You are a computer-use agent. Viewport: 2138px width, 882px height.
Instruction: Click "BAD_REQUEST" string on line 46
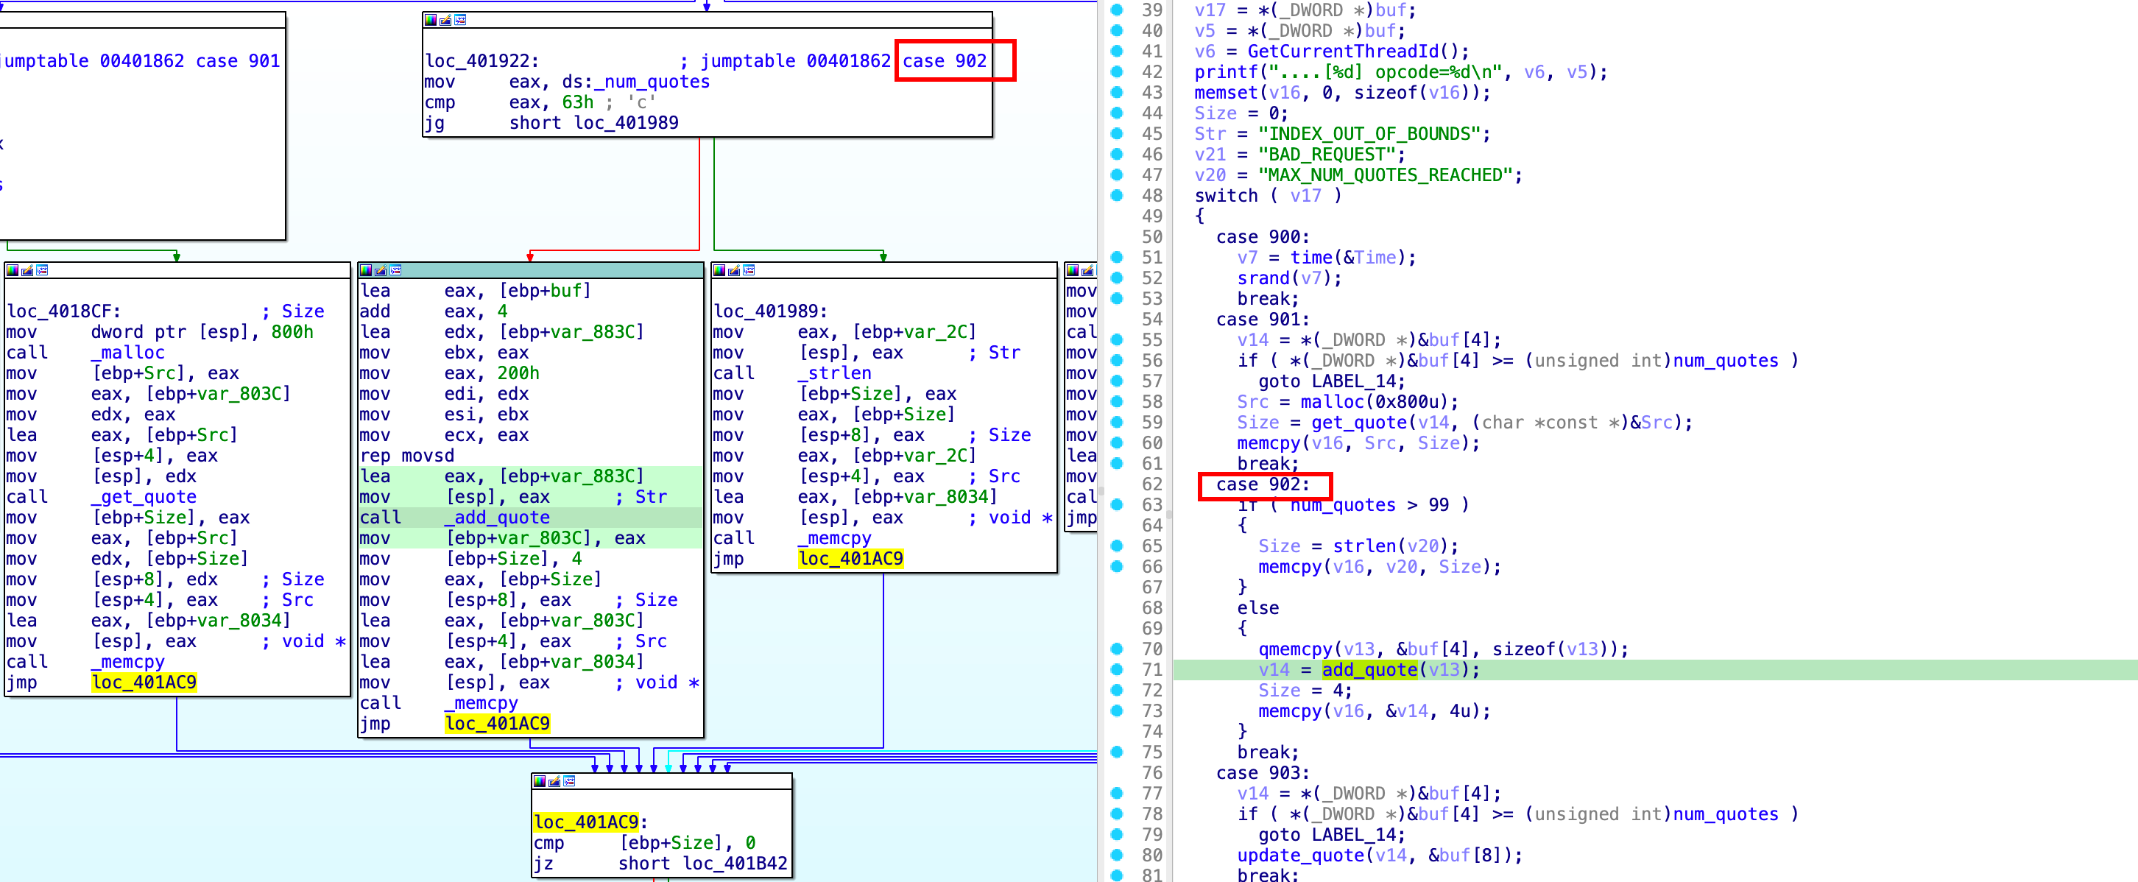[1327, 155]
